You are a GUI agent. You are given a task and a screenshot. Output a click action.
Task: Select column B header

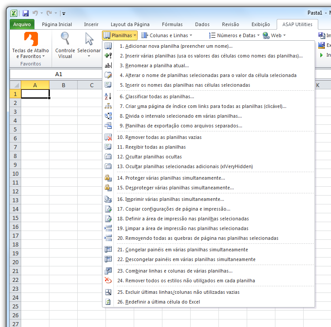pos(63,85)
